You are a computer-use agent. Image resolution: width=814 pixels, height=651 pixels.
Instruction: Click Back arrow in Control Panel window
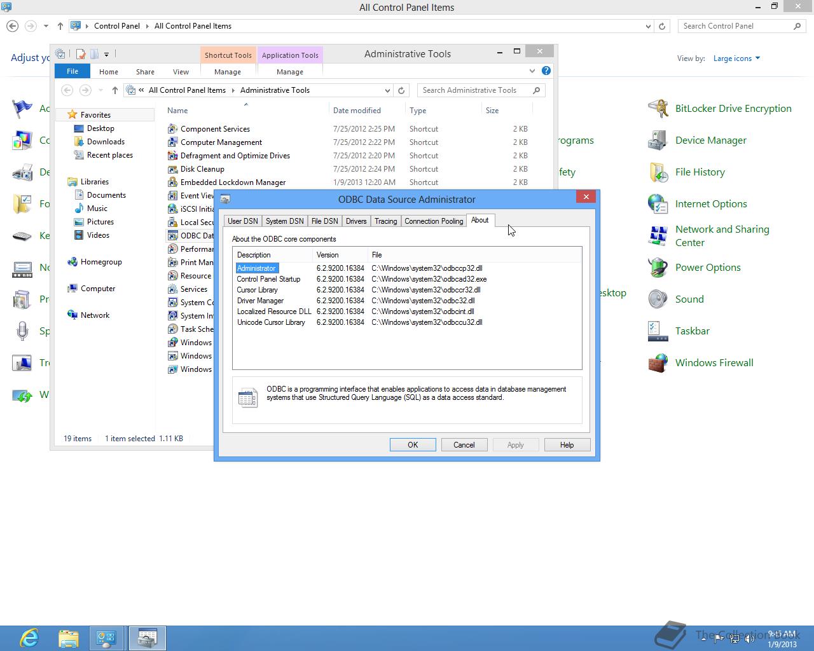(12, 26)
